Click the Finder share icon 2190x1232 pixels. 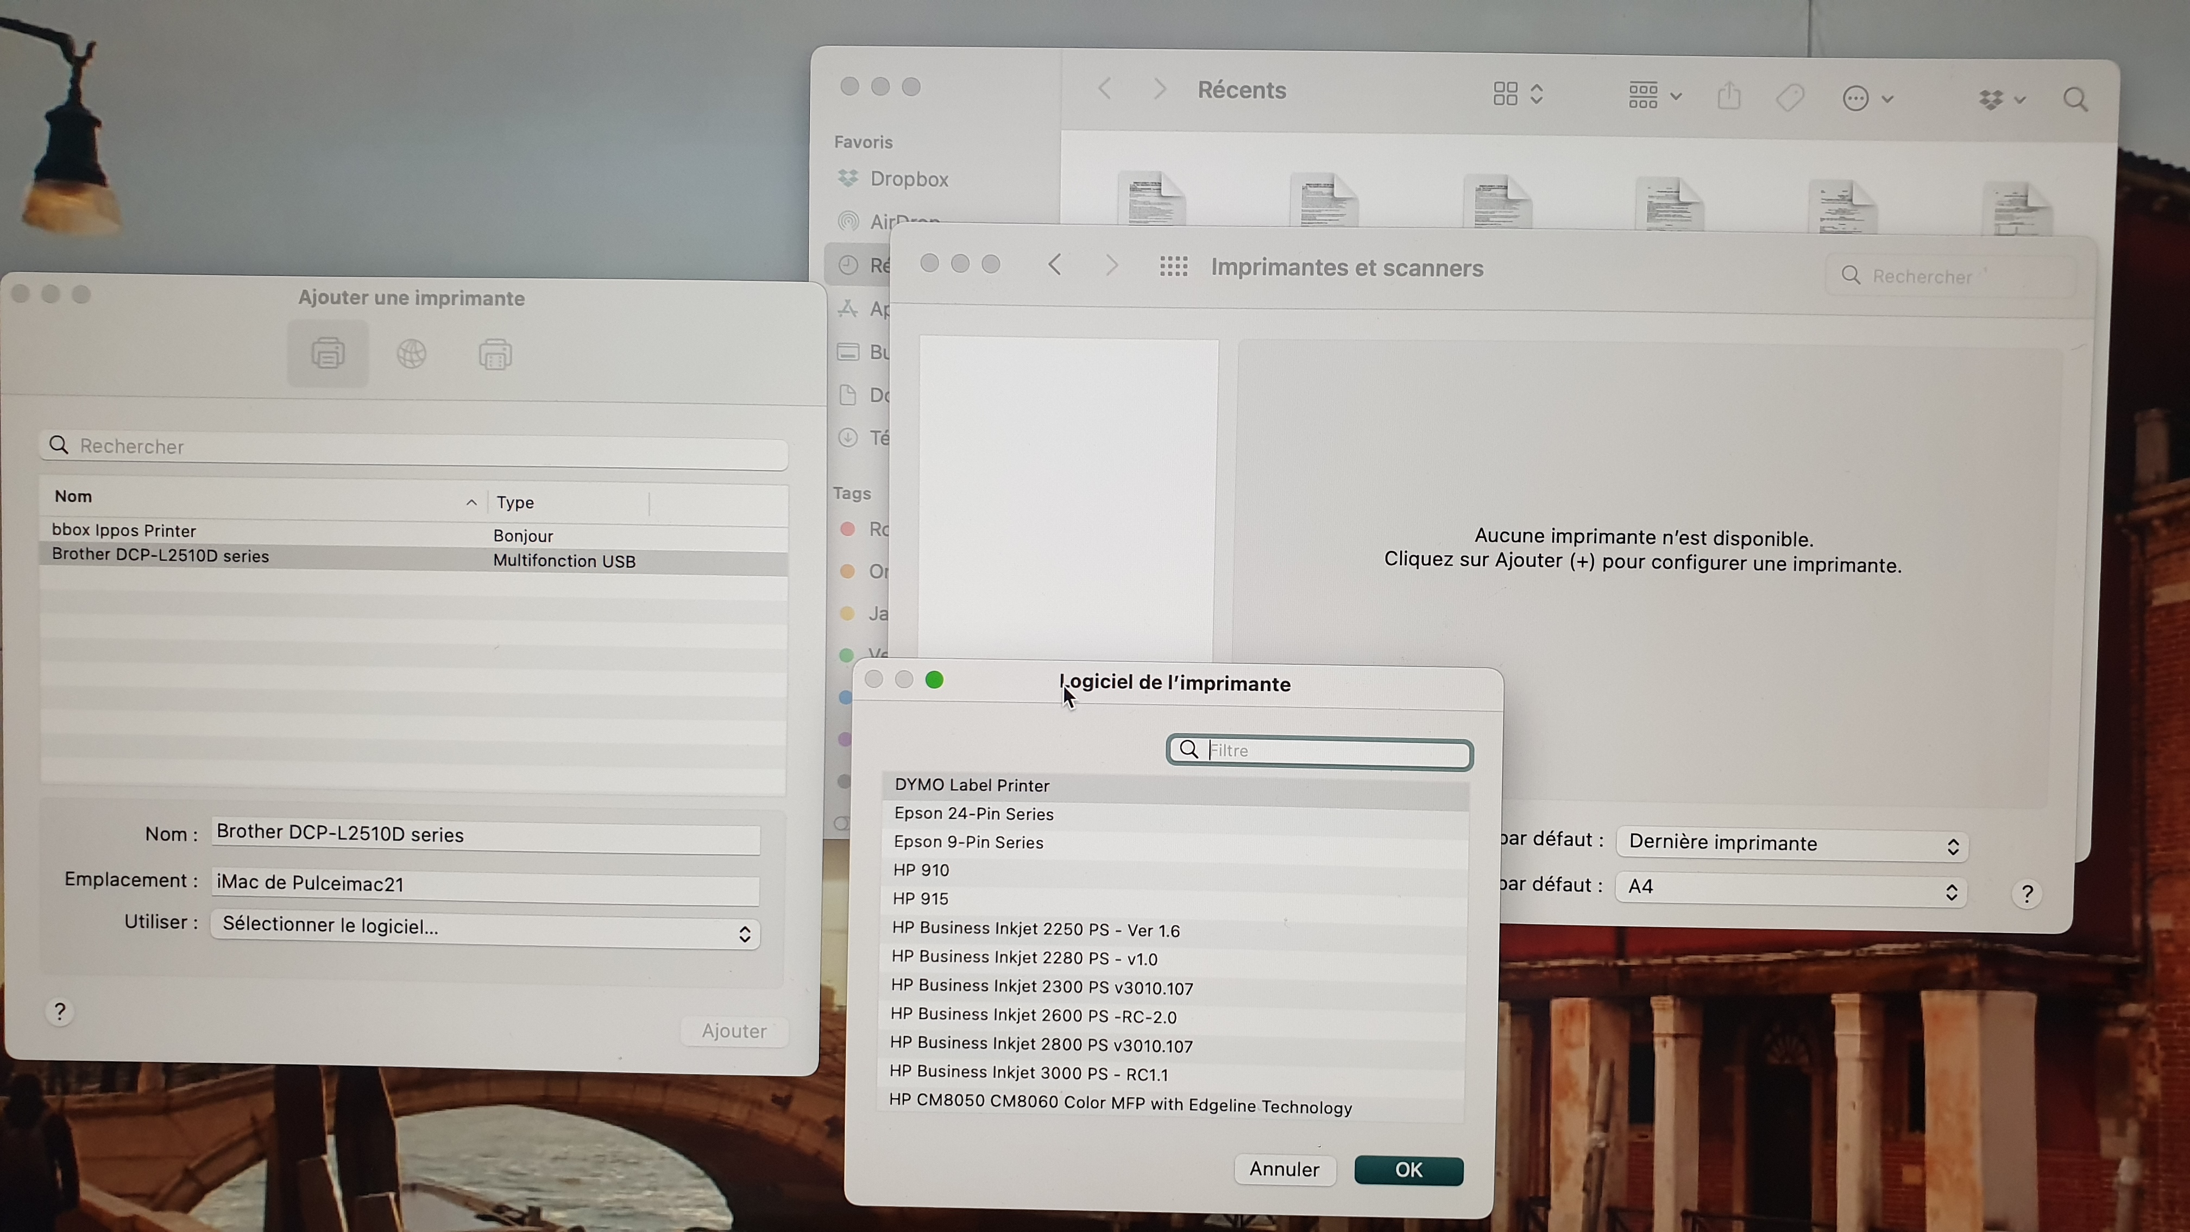pos(1728,96)
